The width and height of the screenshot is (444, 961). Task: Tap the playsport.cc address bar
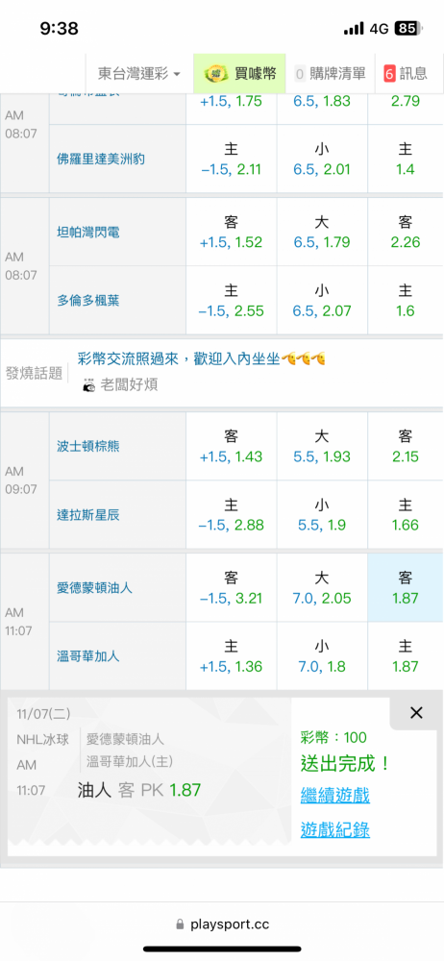(x=222, y=924)
